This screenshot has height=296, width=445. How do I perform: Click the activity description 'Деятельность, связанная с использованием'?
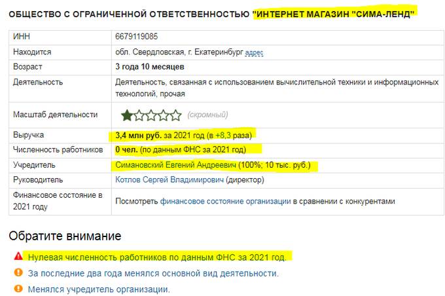(x=277, y=88)
